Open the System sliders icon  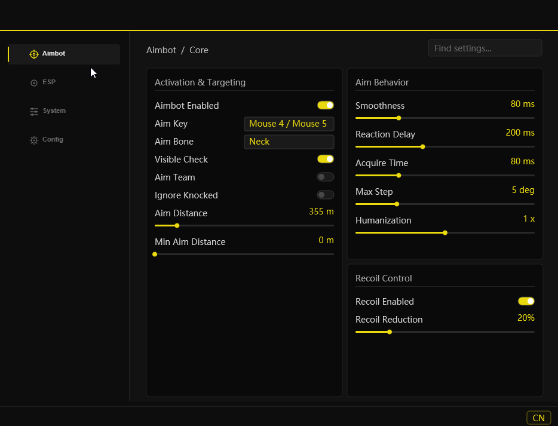(34, 111)
